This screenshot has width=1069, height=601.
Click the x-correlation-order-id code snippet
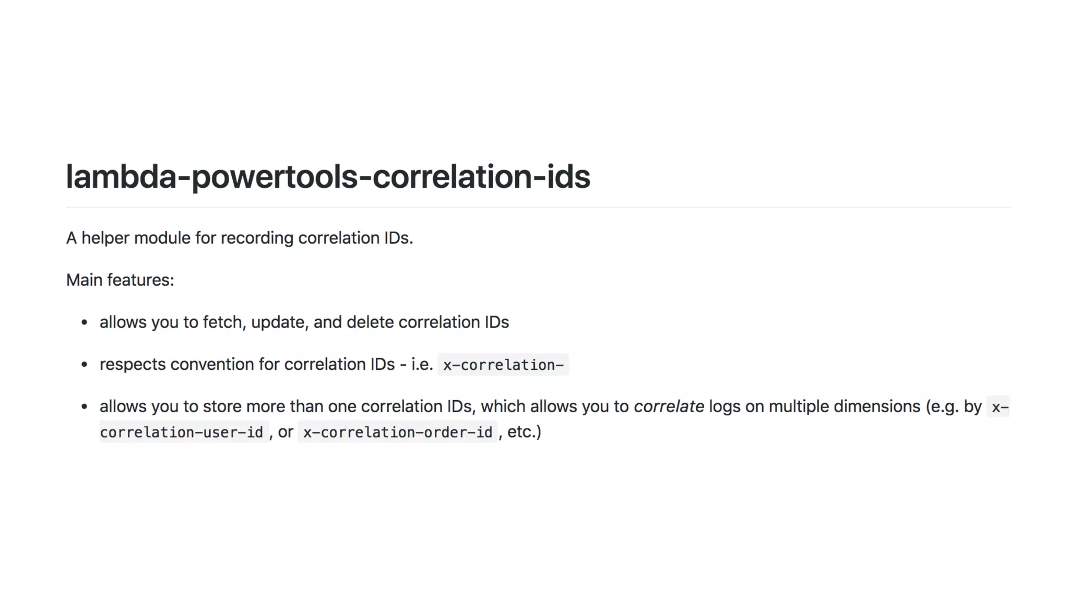[398, 432]
